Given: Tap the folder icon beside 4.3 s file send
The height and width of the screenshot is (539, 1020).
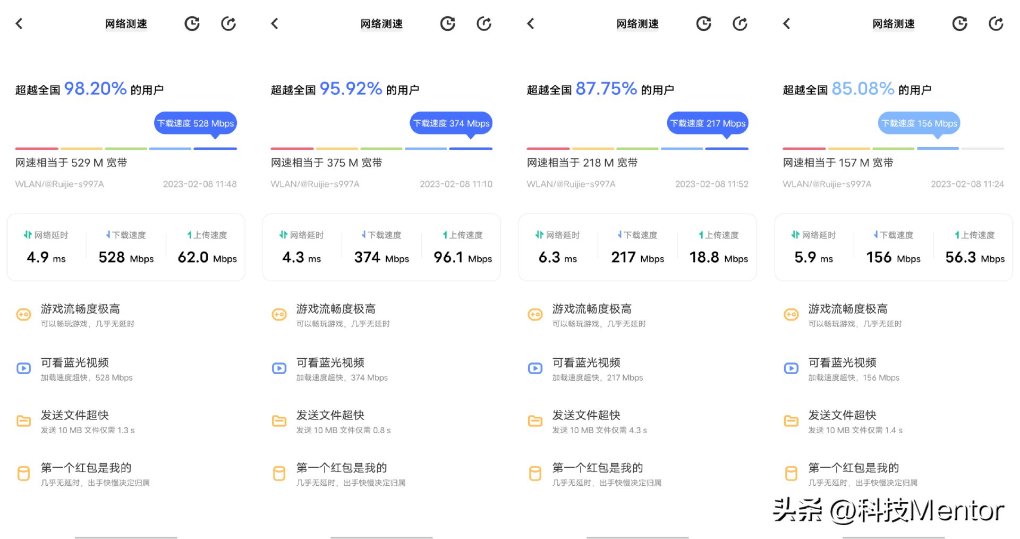Looking at the screenshot, I should coord(535,421).
